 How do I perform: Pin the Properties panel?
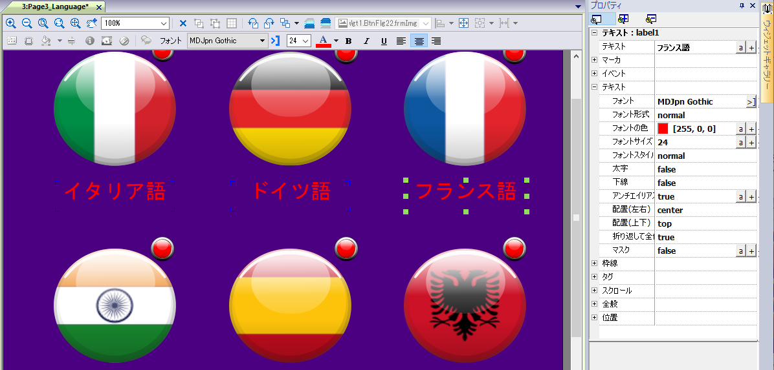click(x=742, y=5)
